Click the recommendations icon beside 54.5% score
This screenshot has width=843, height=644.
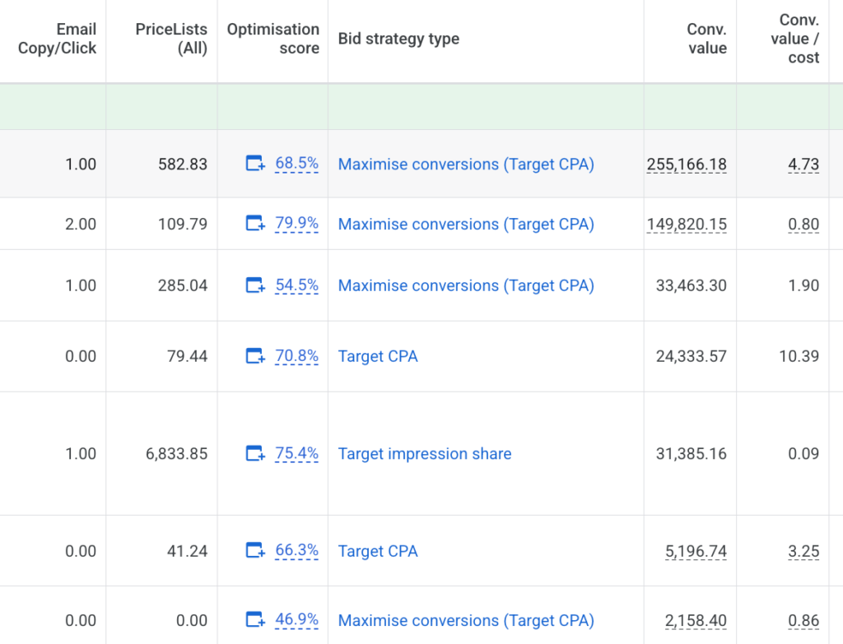click(x=256, y=285)
